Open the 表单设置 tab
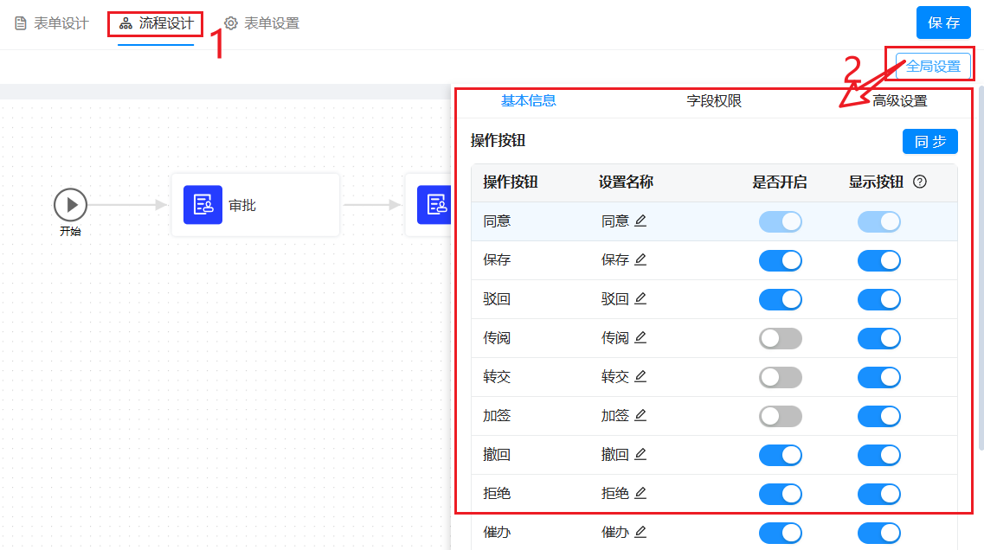Image resolution: width=984 pixels, height=550 pixels. pyautogui.click(x=262, y=23)
